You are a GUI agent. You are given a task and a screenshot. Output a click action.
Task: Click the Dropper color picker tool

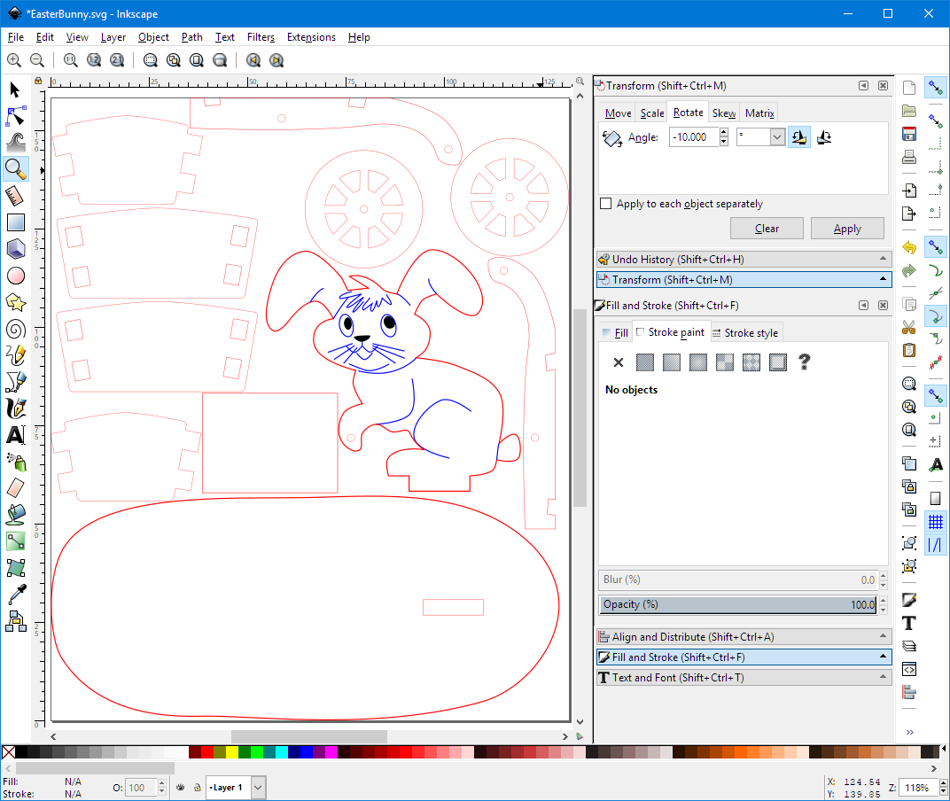[15, 594]
